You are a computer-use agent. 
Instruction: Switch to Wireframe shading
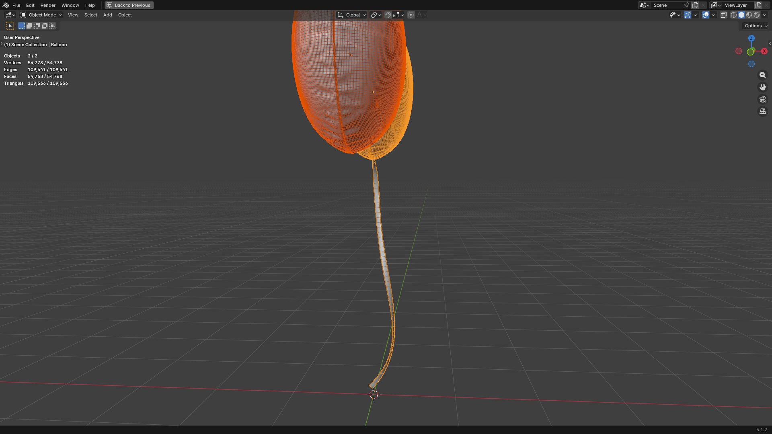pyautogui.click(x=734, y=15)
